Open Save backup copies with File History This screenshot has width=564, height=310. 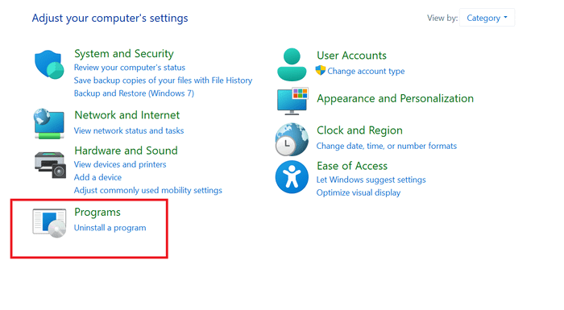(163, 81)
